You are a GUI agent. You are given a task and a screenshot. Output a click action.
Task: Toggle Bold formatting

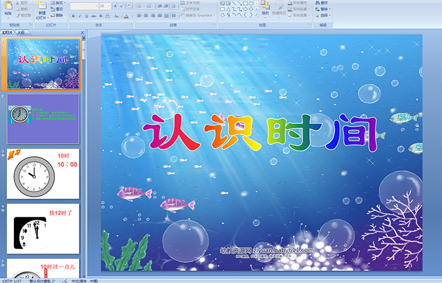click(73, 16)
